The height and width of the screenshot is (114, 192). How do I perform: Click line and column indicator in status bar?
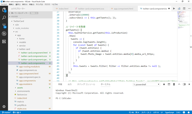tap(134, 112)
